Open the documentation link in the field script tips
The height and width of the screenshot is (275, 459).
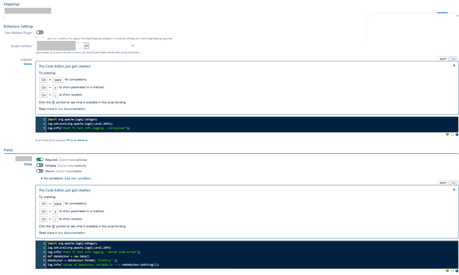tap(72, 233)
